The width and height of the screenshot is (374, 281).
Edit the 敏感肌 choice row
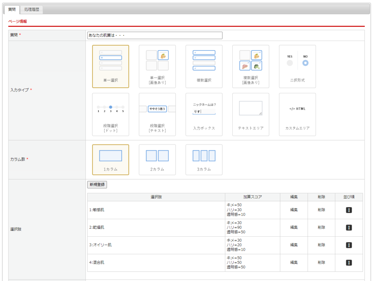coord(294,210)
